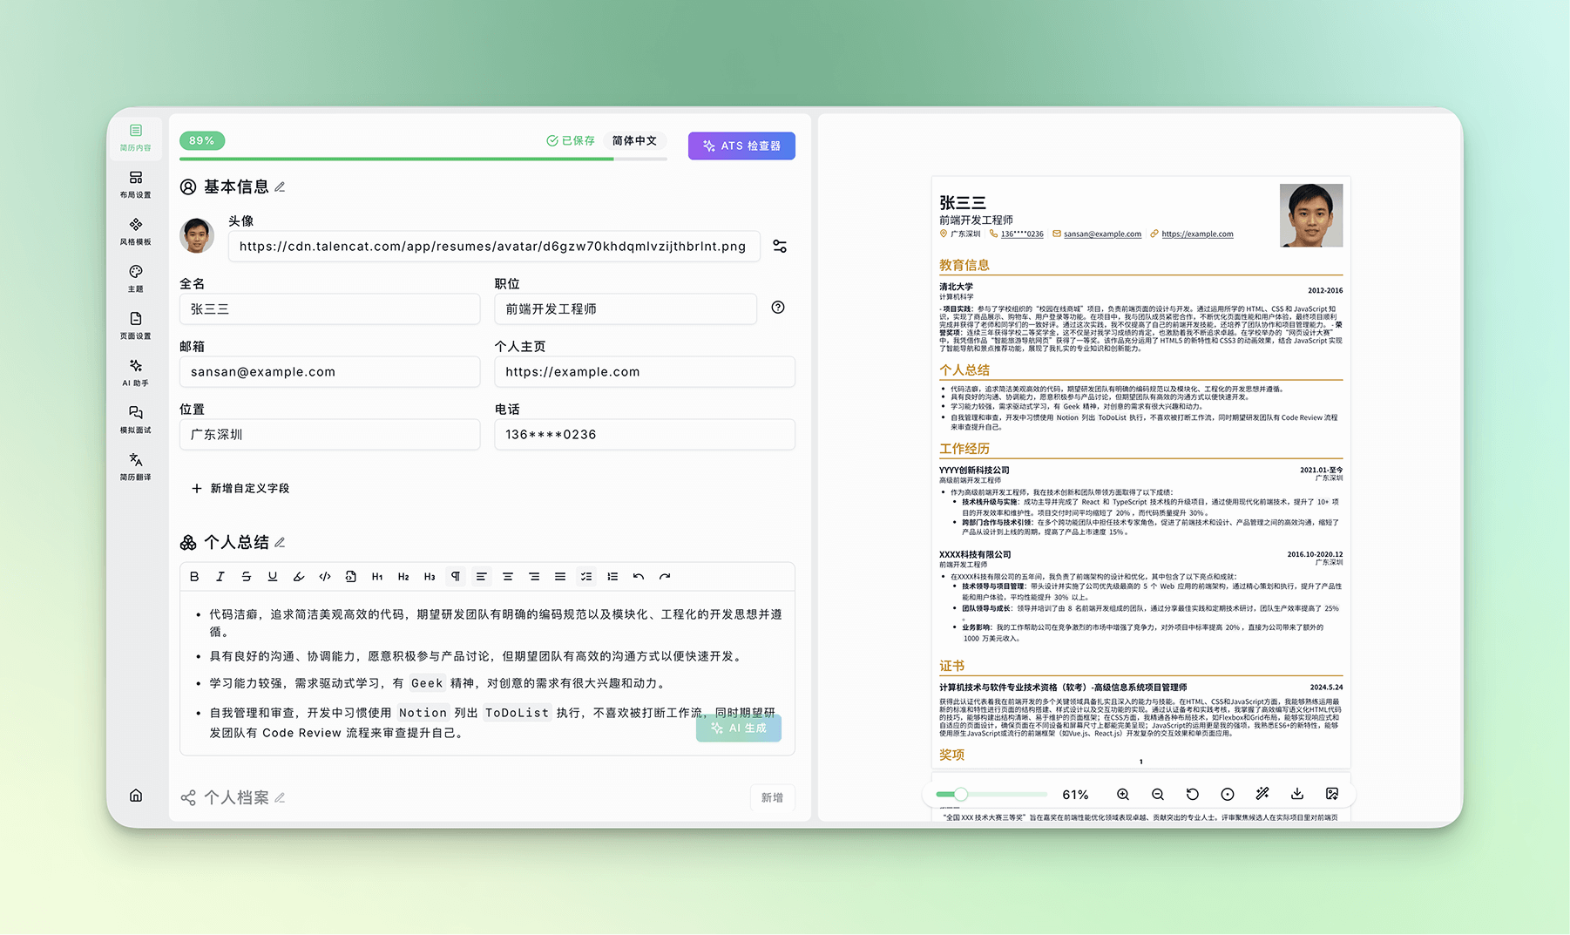Image resolution: width=1570 pixels, height=935 pixels.
Task: Click the help icon next to 职位
Action: coord(778,308)
